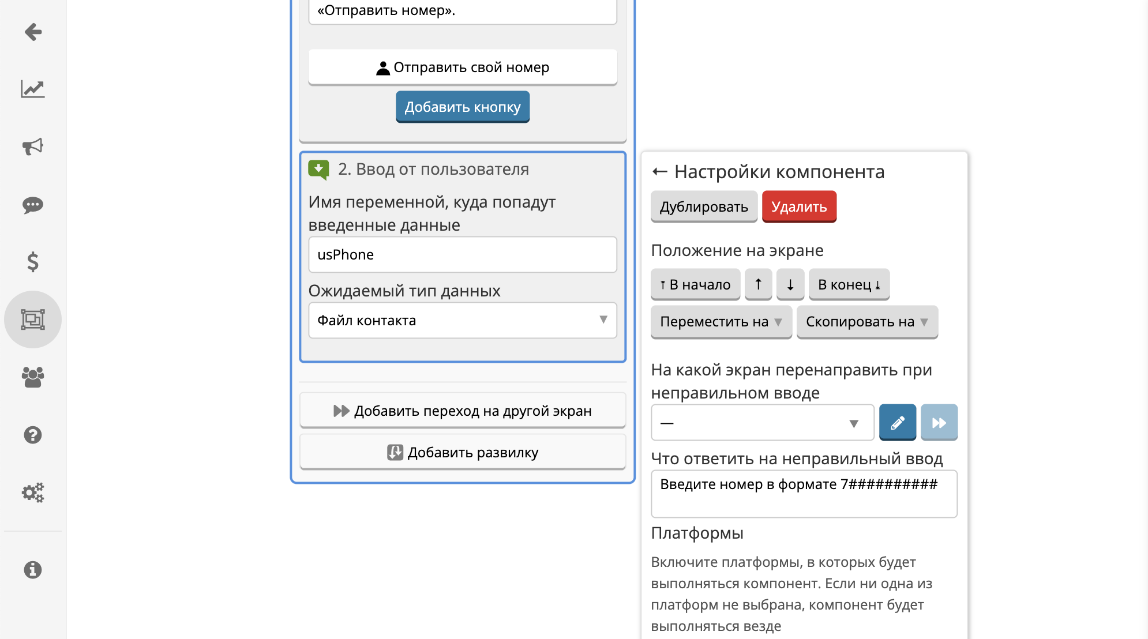Click the Отправить свой номер button

click(463, 67)
